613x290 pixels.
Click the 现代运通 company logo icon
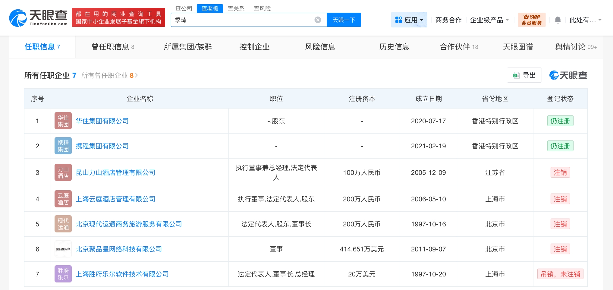tap(63, 224)
